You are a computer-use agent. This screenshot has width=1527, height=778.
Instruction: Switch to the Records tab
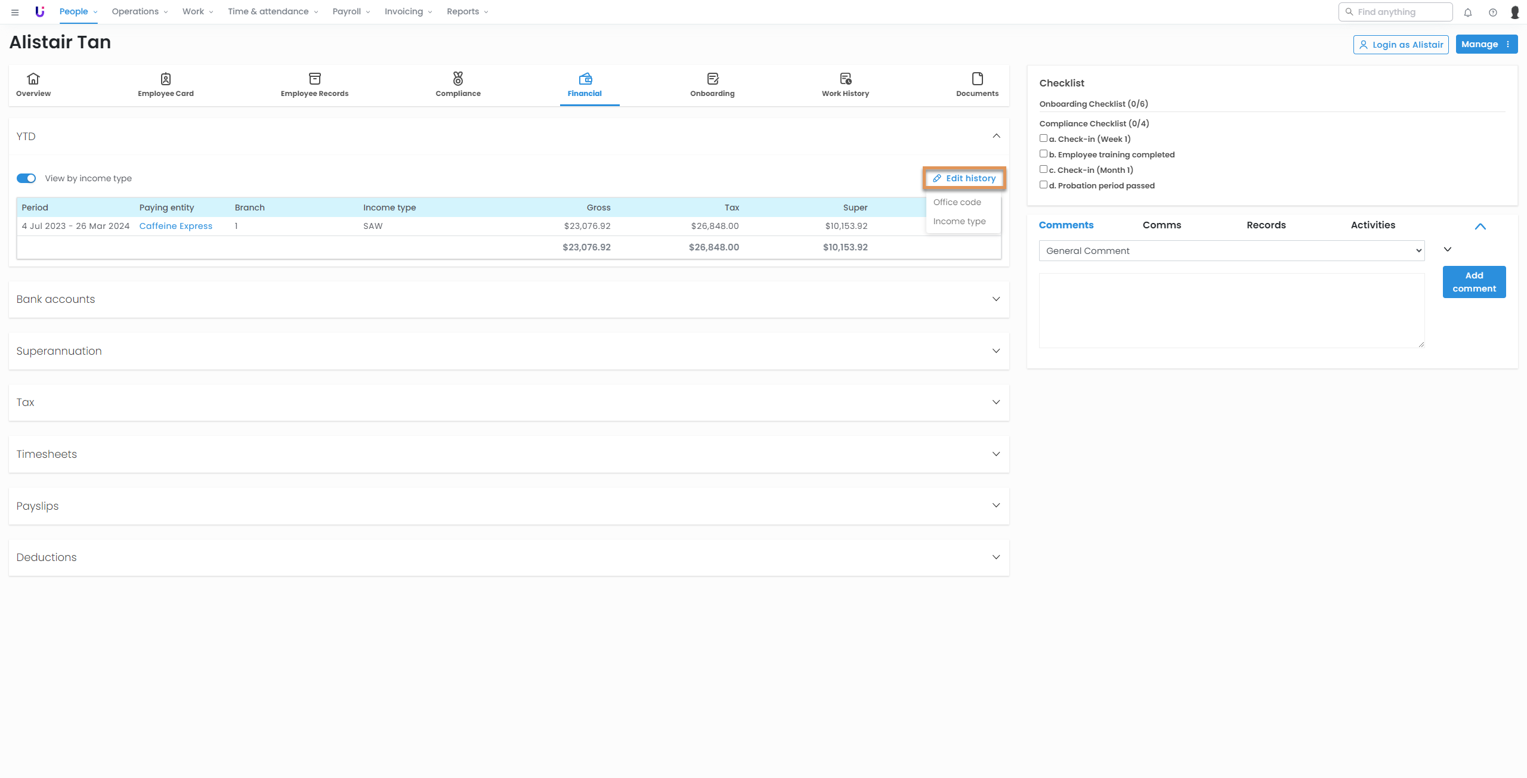pos(1266,225)
